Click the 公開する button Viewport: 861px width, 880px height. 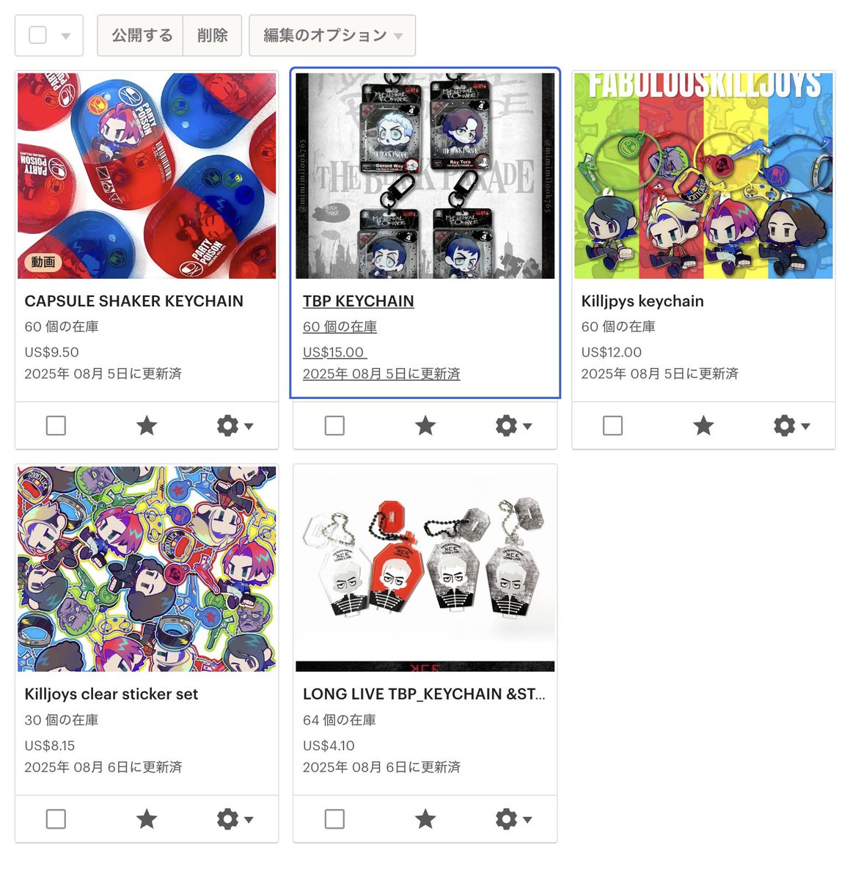[141, 35]
